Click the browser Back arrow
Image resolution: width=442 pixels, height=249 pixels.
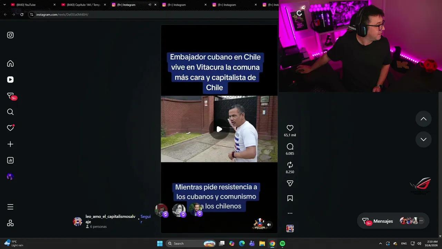(5, 15)
